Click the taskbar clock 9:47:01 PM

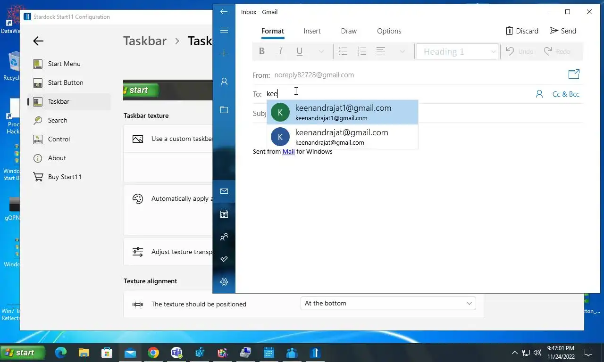561,348
